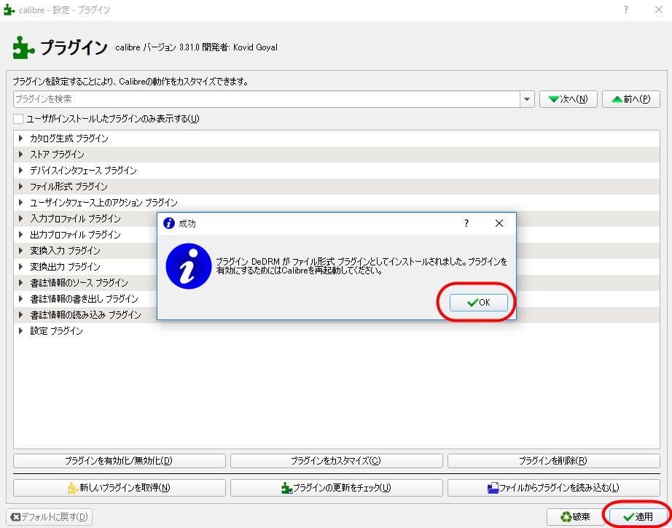
Task: Select the 書誌情報の読み込み プラグイン row text
Action: tap(85, 315)
